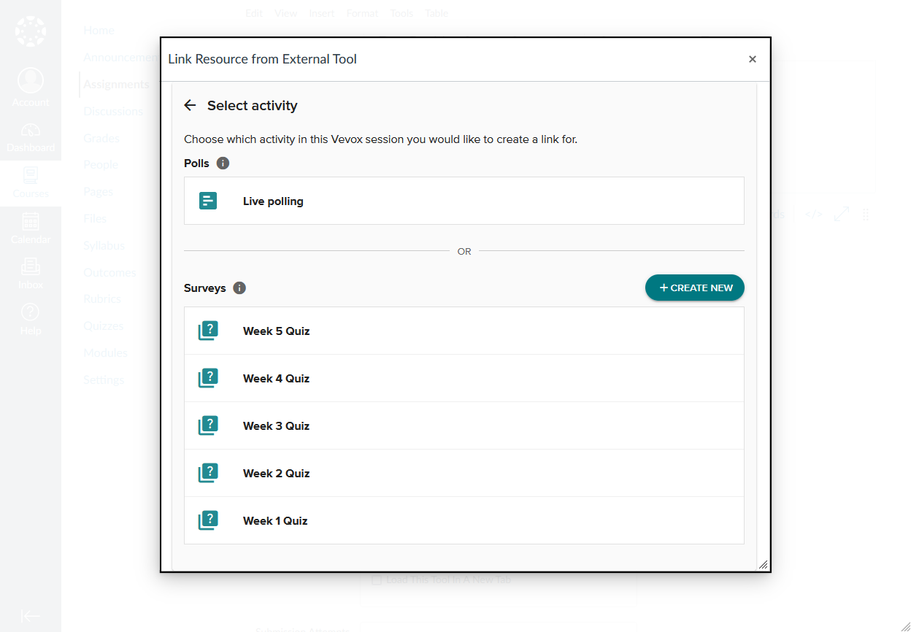Image resolution: width=911 pixels, height=632 pixels.
Task: Expand the global navigation sidebar arrow
Action: [31, 616]
